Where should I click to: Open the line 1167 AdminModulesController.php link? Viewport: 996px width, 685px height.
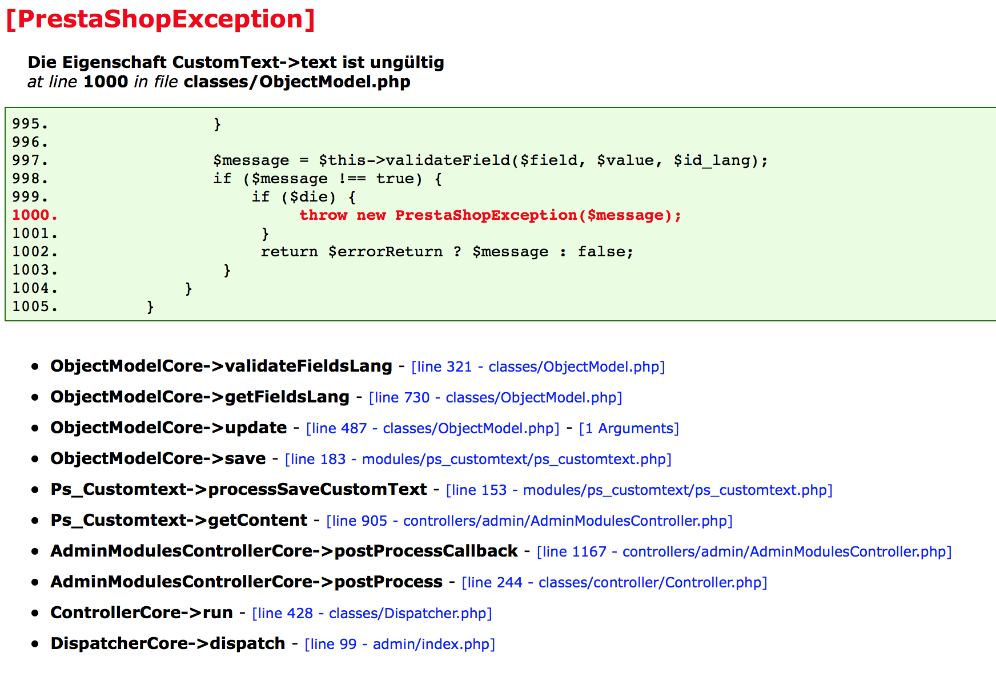(744, 551)
